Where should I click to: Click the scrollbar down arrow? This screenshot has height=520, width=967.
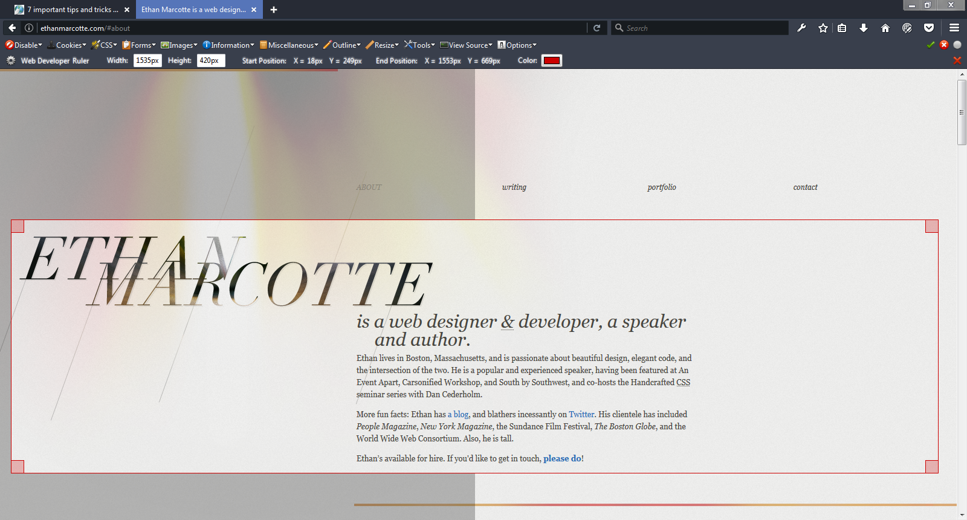[x=962, y=515]
